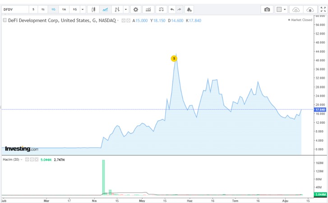The width and height of the screenshot is (328, 203).
Task: Click the 44.000 price axis label
Action: coord(320,51)
